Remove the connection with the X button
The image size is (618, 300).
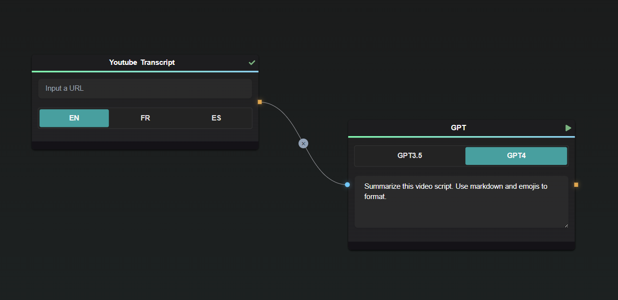click(x=303, y=143)
